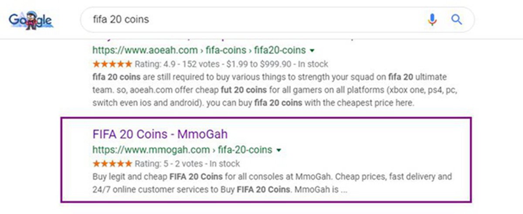Open the Google doodle logo
The image size is (523, 214).
(30, 20)
